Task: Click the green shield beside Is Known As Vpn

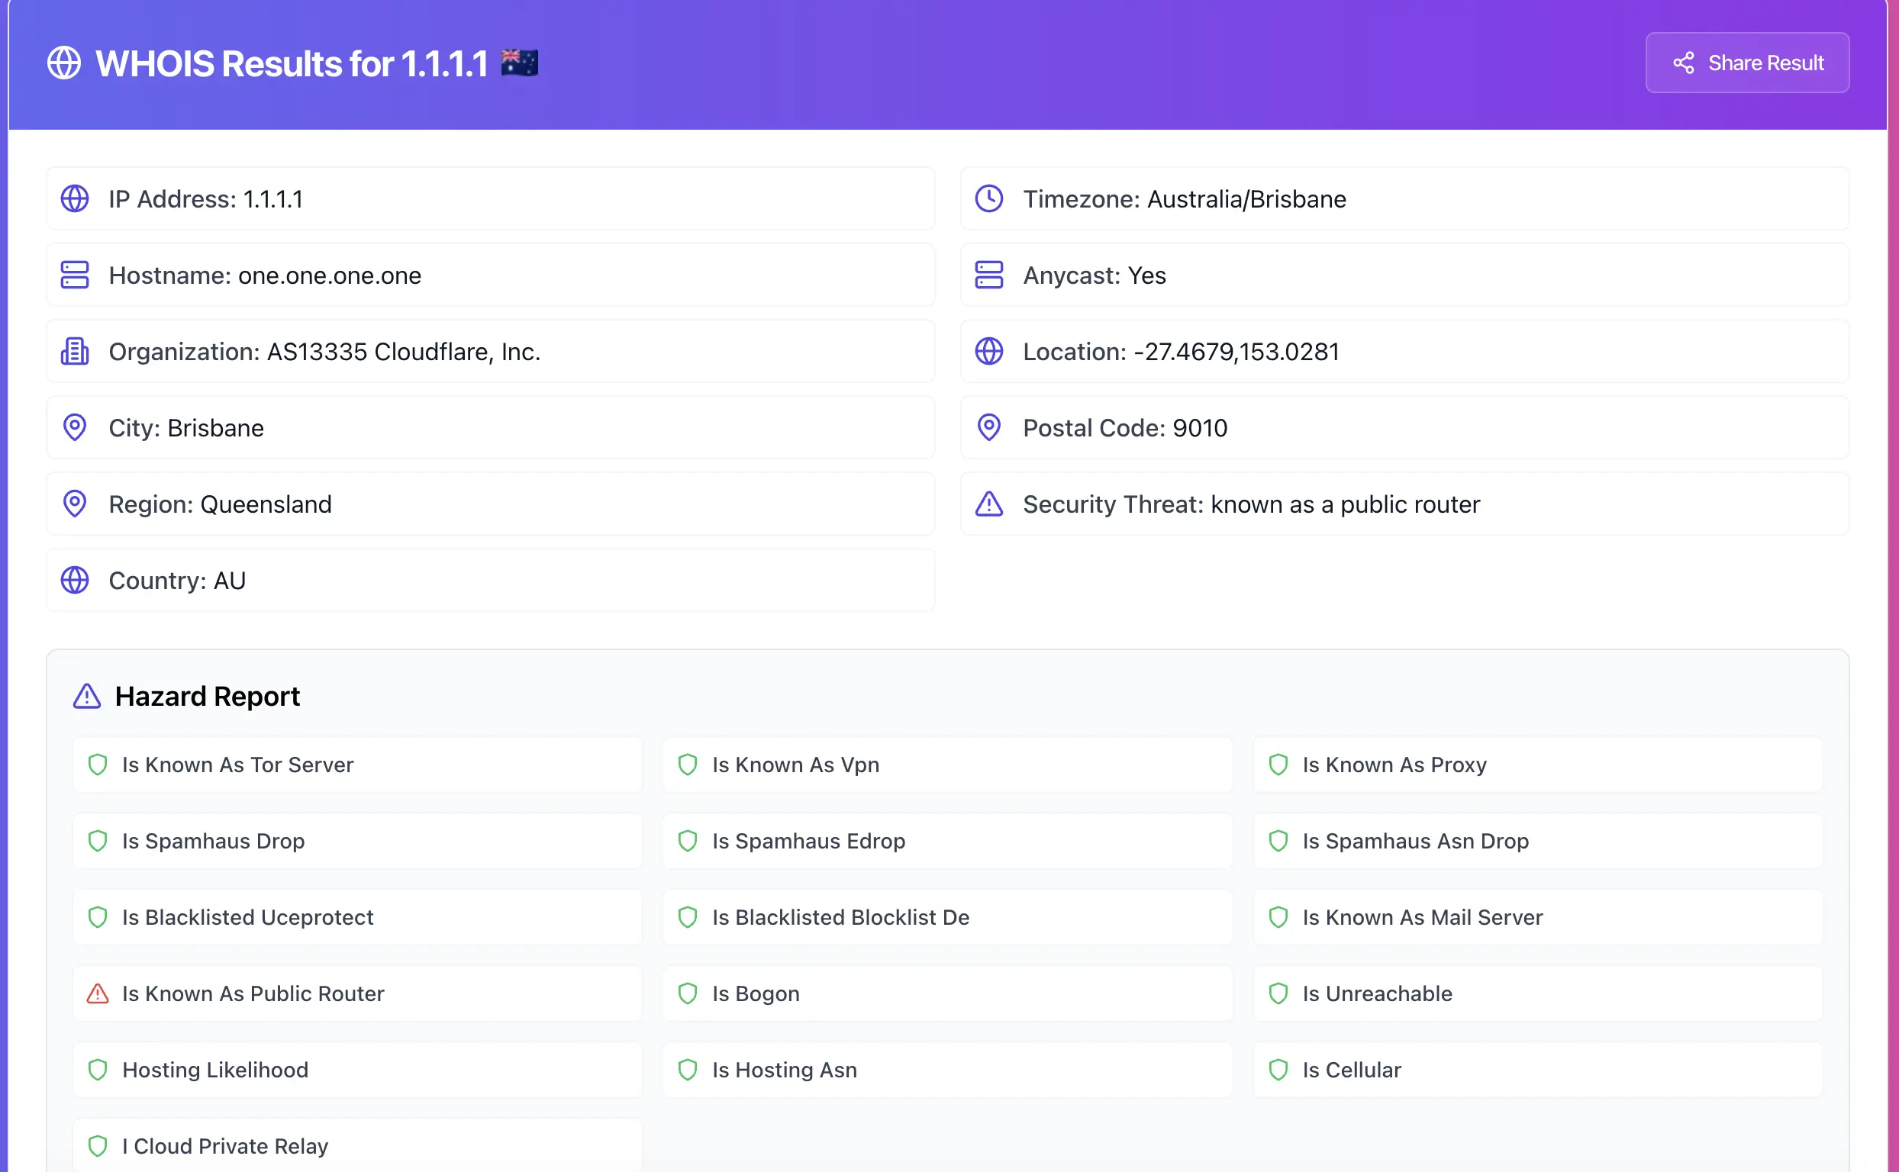Action: [687, 765]
